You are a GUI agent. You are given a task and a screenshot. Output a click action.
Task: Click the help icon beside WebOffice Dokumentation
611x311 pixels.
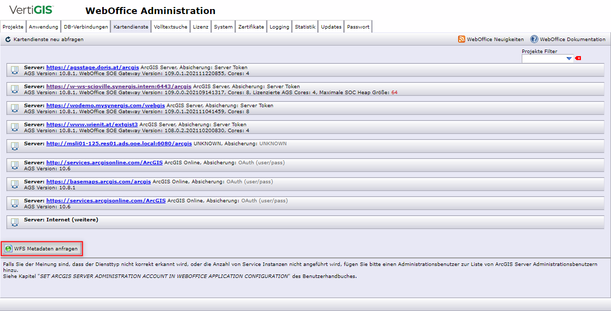(x=533, y=39)
